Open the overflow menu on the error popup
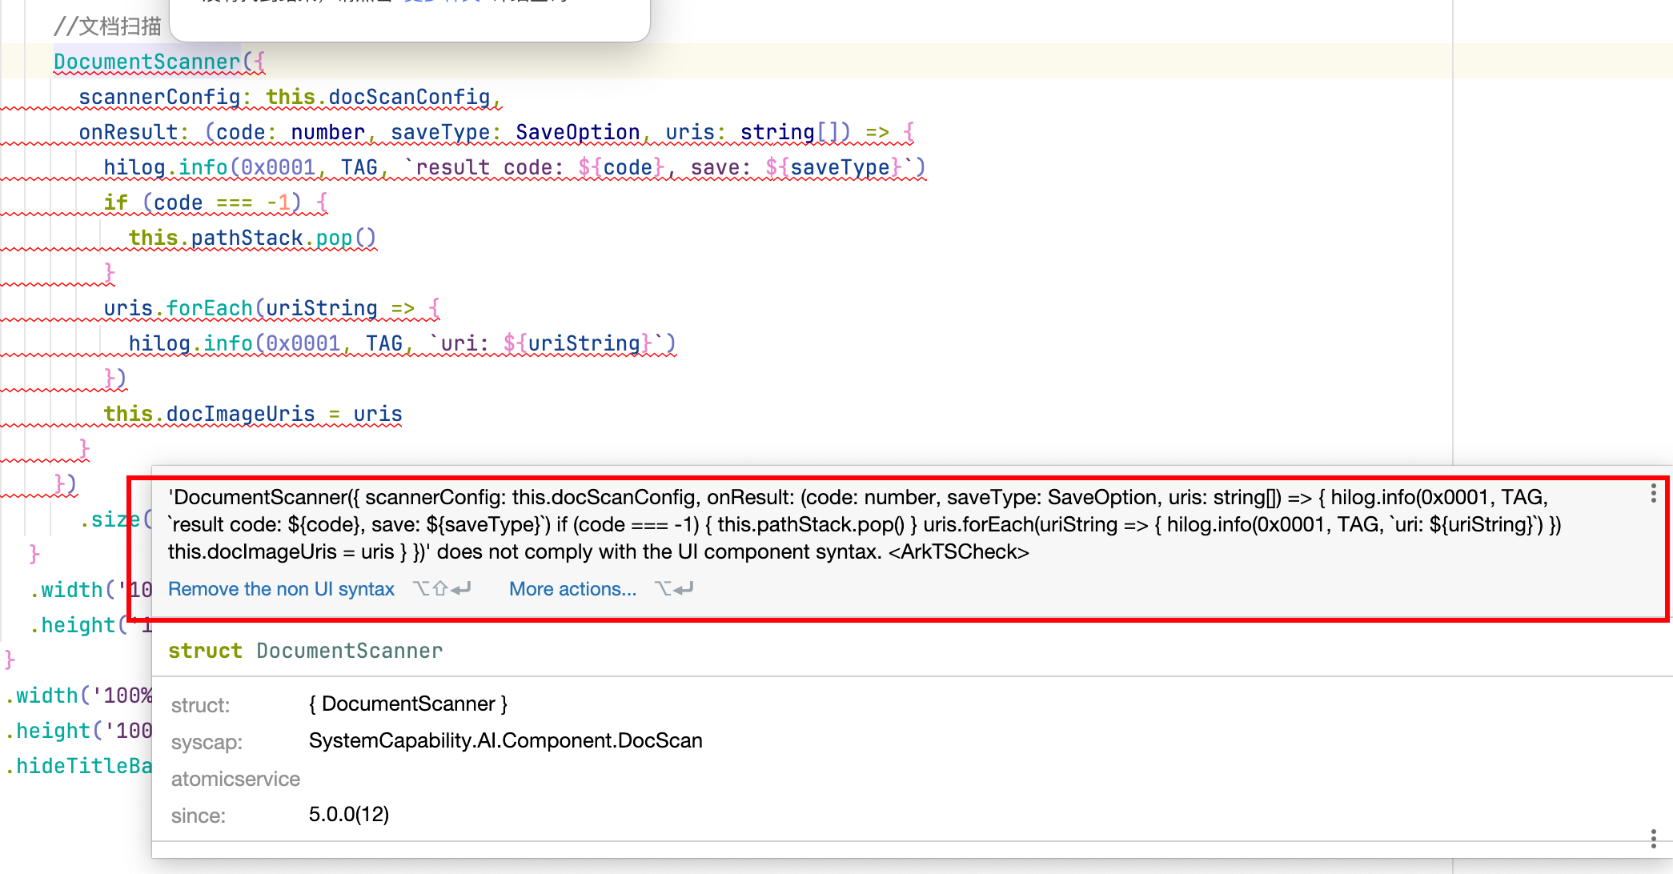 point(1653,494)
